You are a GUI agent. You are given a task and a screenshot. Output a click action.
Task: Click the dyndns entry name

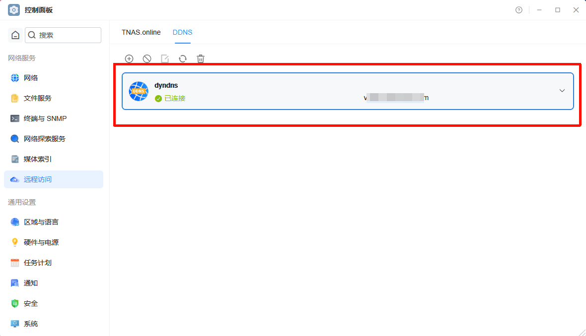(x=166, y=85)
